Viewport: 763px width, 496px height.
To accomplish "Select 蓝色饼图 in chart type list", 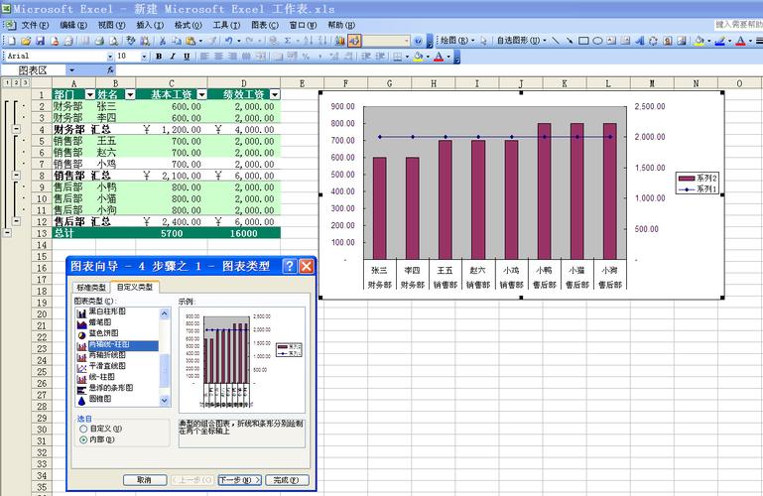I will pyautogui.click(x=103, y=333).
